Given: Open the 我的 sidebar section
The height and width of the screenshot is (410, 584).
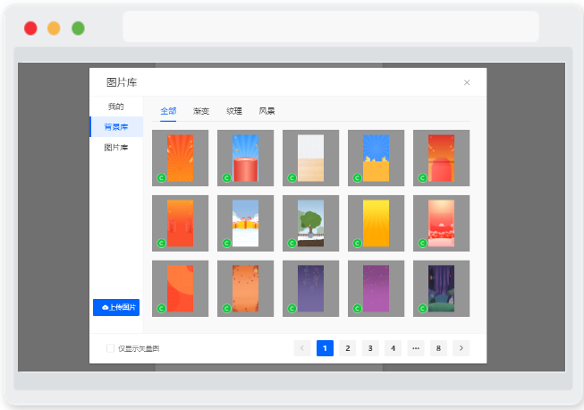Looking at the screenshot, I should click(116, 107).
